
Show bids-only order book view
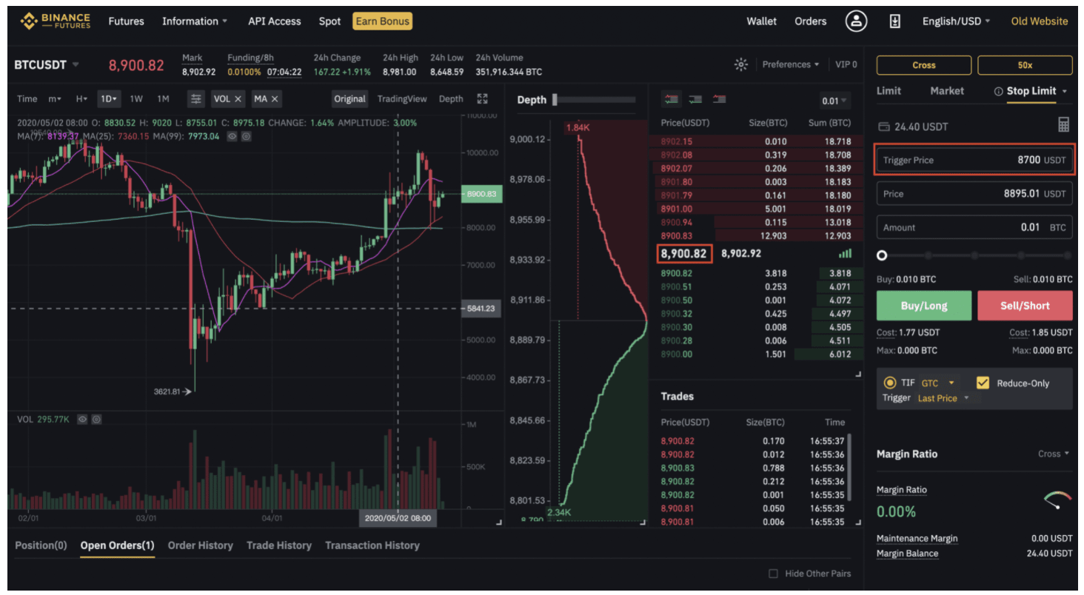695,98
